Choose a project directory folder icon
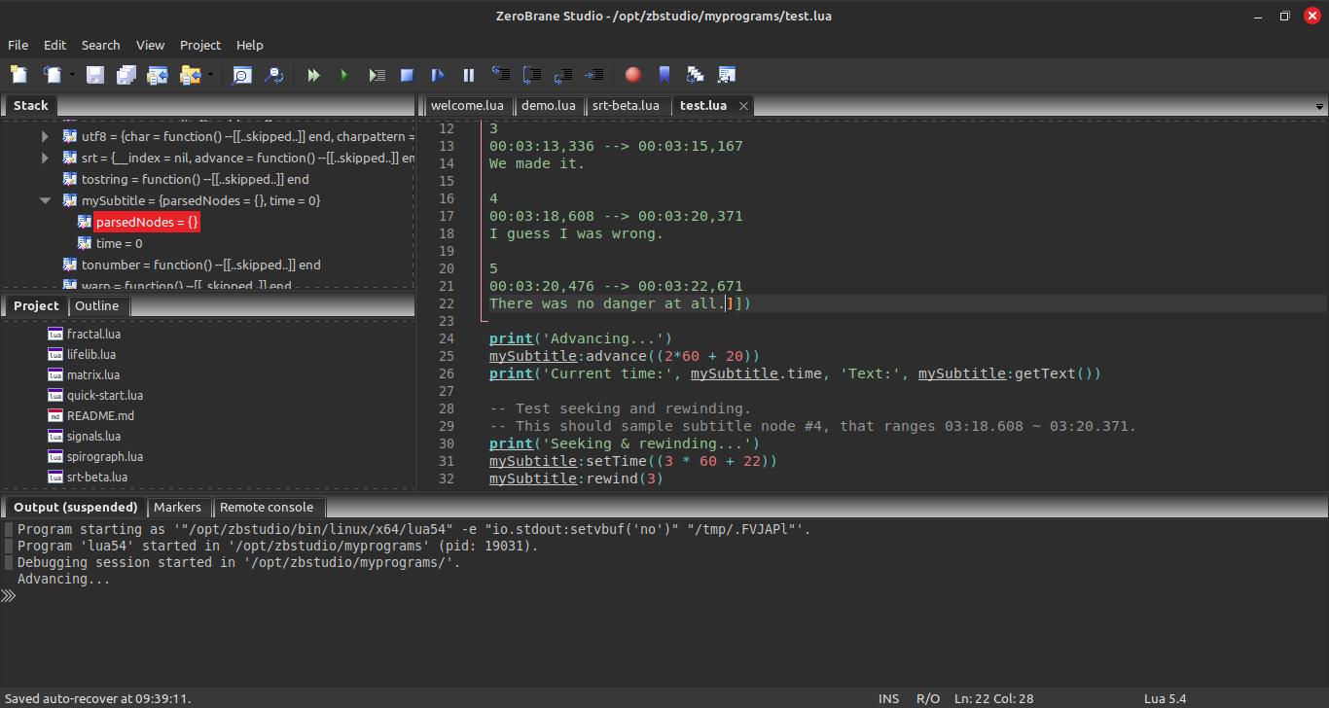Screen dimensions: 1329x708 click(189, 74)
